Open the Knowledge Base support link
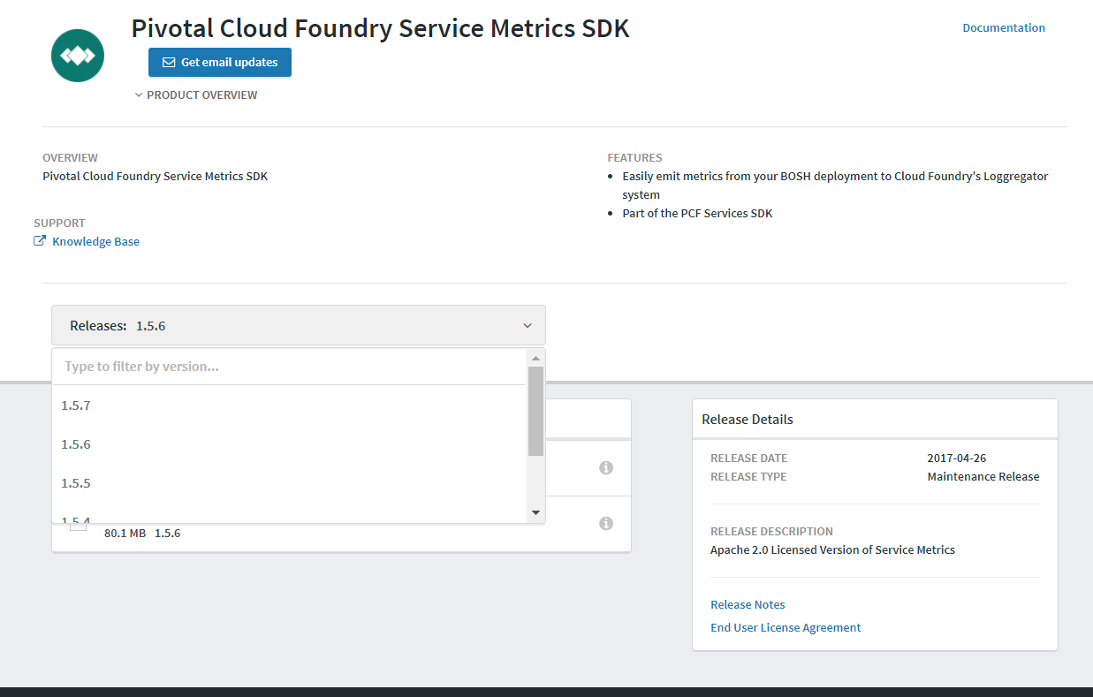This screenshot has width=1093, height=697. 87,242
